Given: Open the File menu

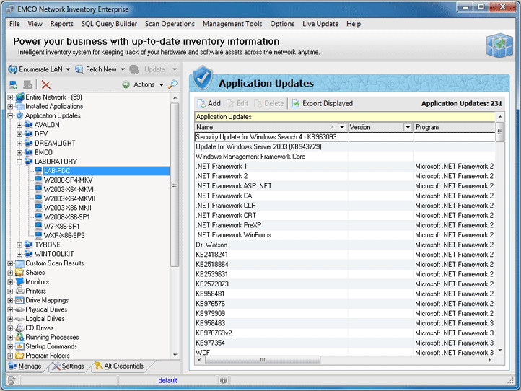Looking at the screenshot, I should (x=14, y=24).
